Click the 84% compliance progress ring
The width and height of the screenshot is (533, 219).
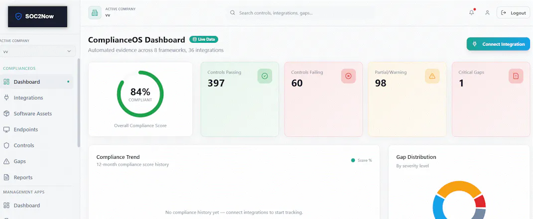pyautogui.click(x=140, y=94)
